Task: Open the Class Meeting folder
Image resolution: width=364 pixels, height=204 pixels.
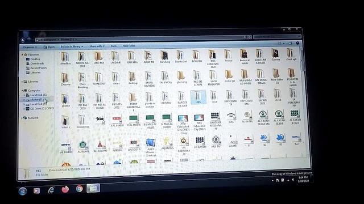Action: coord(82,80)
